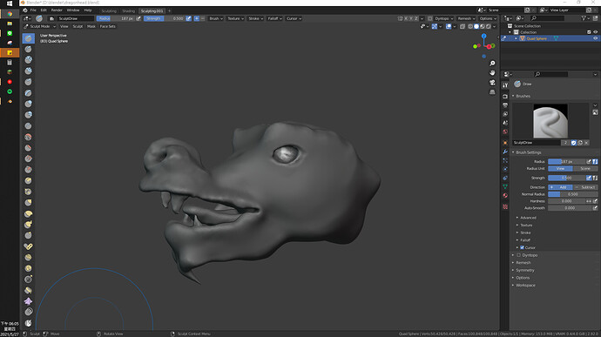Select the Simplify brush at toolbar bottom
The width and height of the screenshot is (601, 337).
pos(29,312)
